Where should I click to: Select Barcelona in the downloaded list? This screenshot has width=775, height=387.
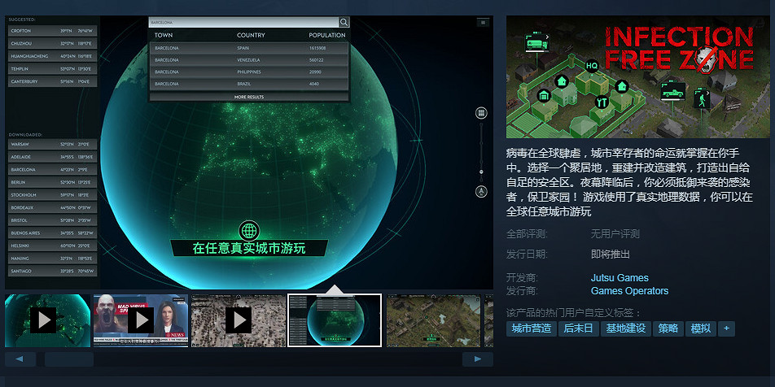tap(52, 170)
